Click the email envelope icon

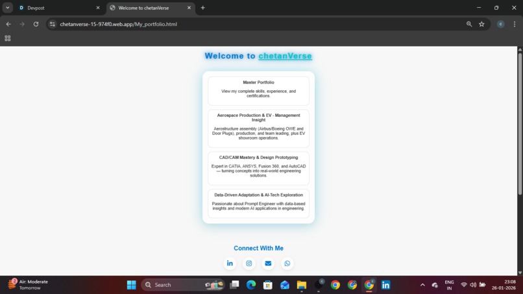point(268,263)
